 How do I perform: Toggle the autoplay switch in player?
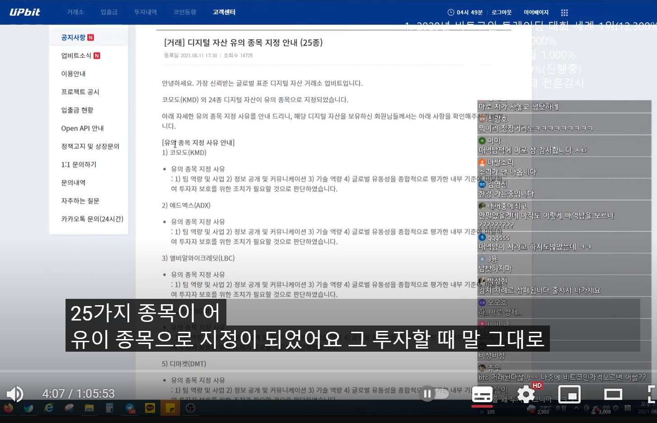(435, 394)
